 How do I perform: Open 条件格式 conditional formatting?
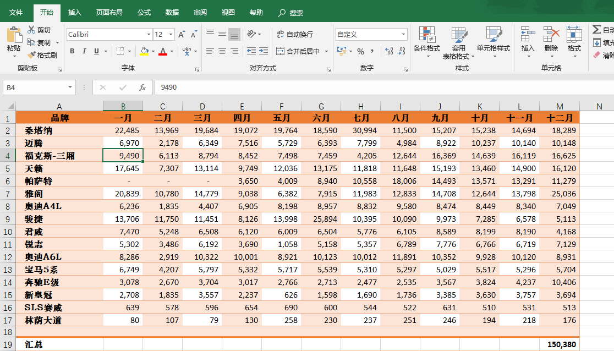pyautogui.click(x=427, y=42)
